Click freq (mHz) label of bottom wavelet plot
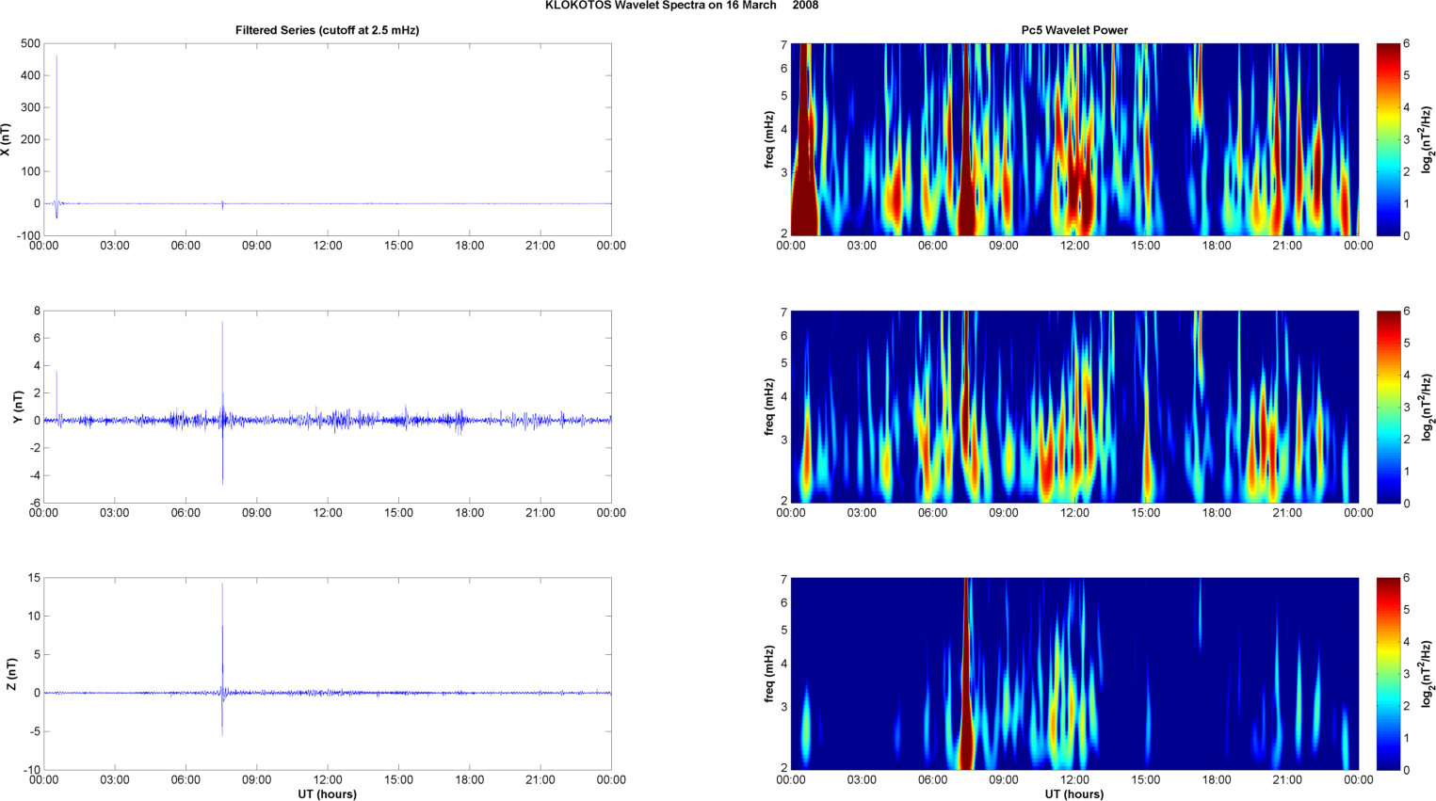Image resolution: width=1436 pixels, height=801 pixels. click(x=769, y=674)
